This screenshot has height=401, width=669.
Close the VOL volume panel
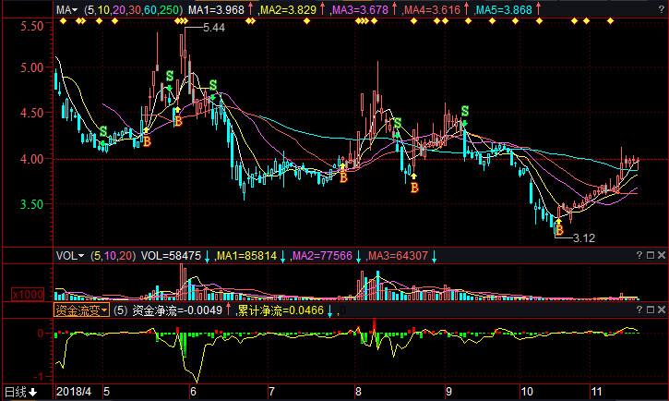click(x=661, y=255)
